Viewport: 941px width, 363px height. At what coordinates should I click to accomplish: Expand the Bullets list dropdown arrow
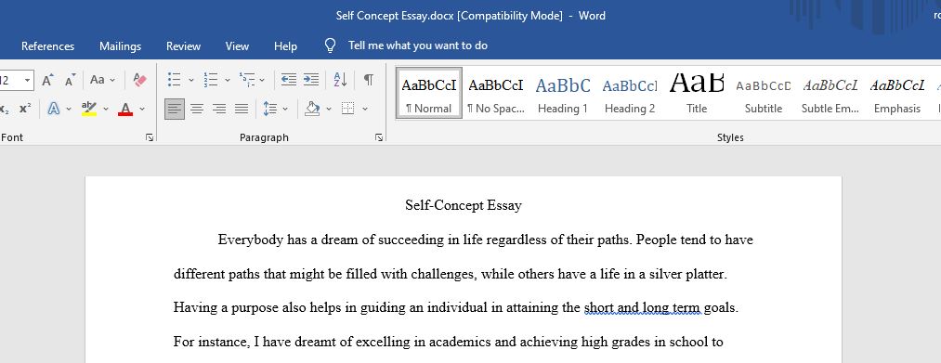191,80
